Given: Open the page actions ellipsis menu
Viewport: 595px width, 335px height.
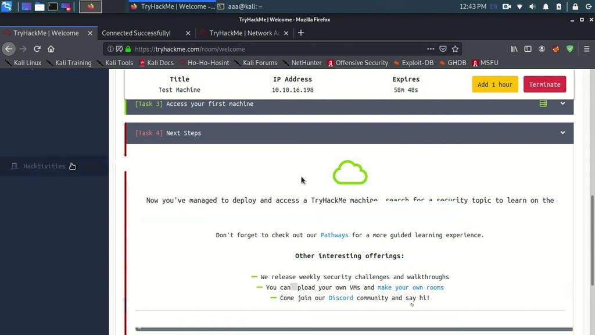Looking at the screenshot, I should tap(430, 49).
